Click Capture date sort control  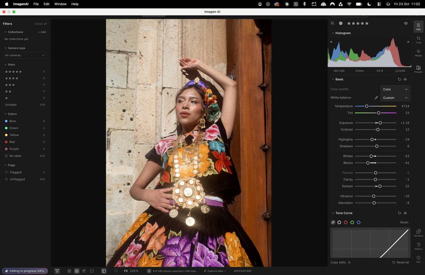(215, 271)
